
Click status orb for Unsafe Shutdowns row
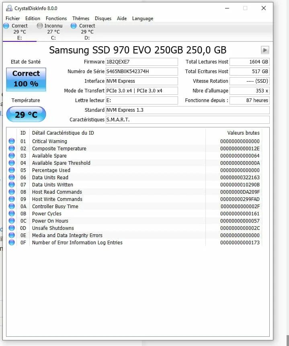click(x=12, y=228)
